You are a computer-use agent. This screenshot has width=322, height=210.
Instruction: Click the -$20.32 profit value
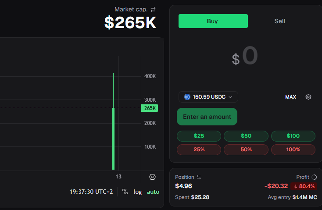[x=276, y=186]
